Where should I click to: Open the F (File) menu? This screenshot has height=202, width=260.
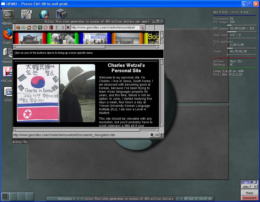pyautogui.click(x=57, y=28)
